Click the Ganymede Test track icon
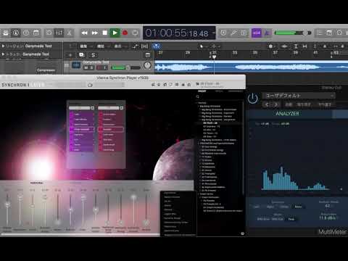Image resolution: width=348 pixels, height=261 pixels. coord(76,65)
